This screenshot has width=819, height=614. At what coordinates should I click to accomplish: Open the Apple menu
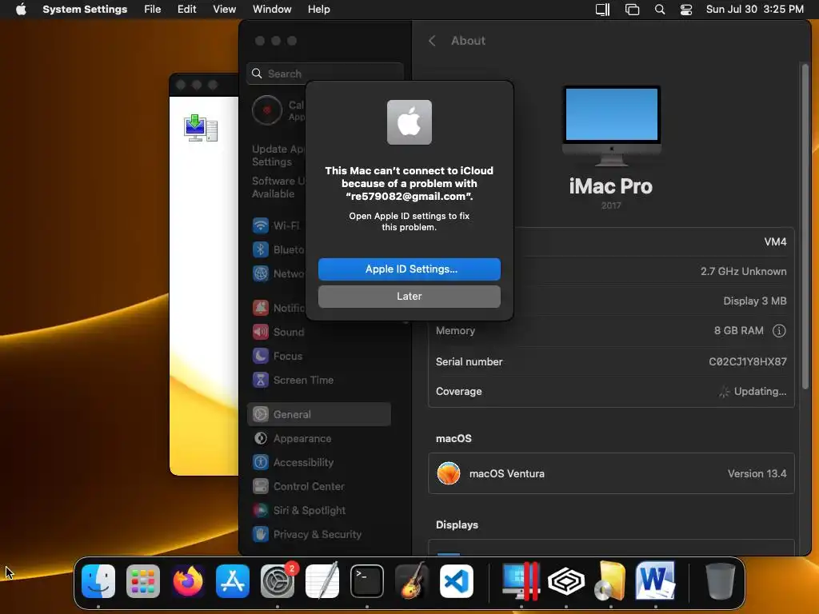[21, 10]
